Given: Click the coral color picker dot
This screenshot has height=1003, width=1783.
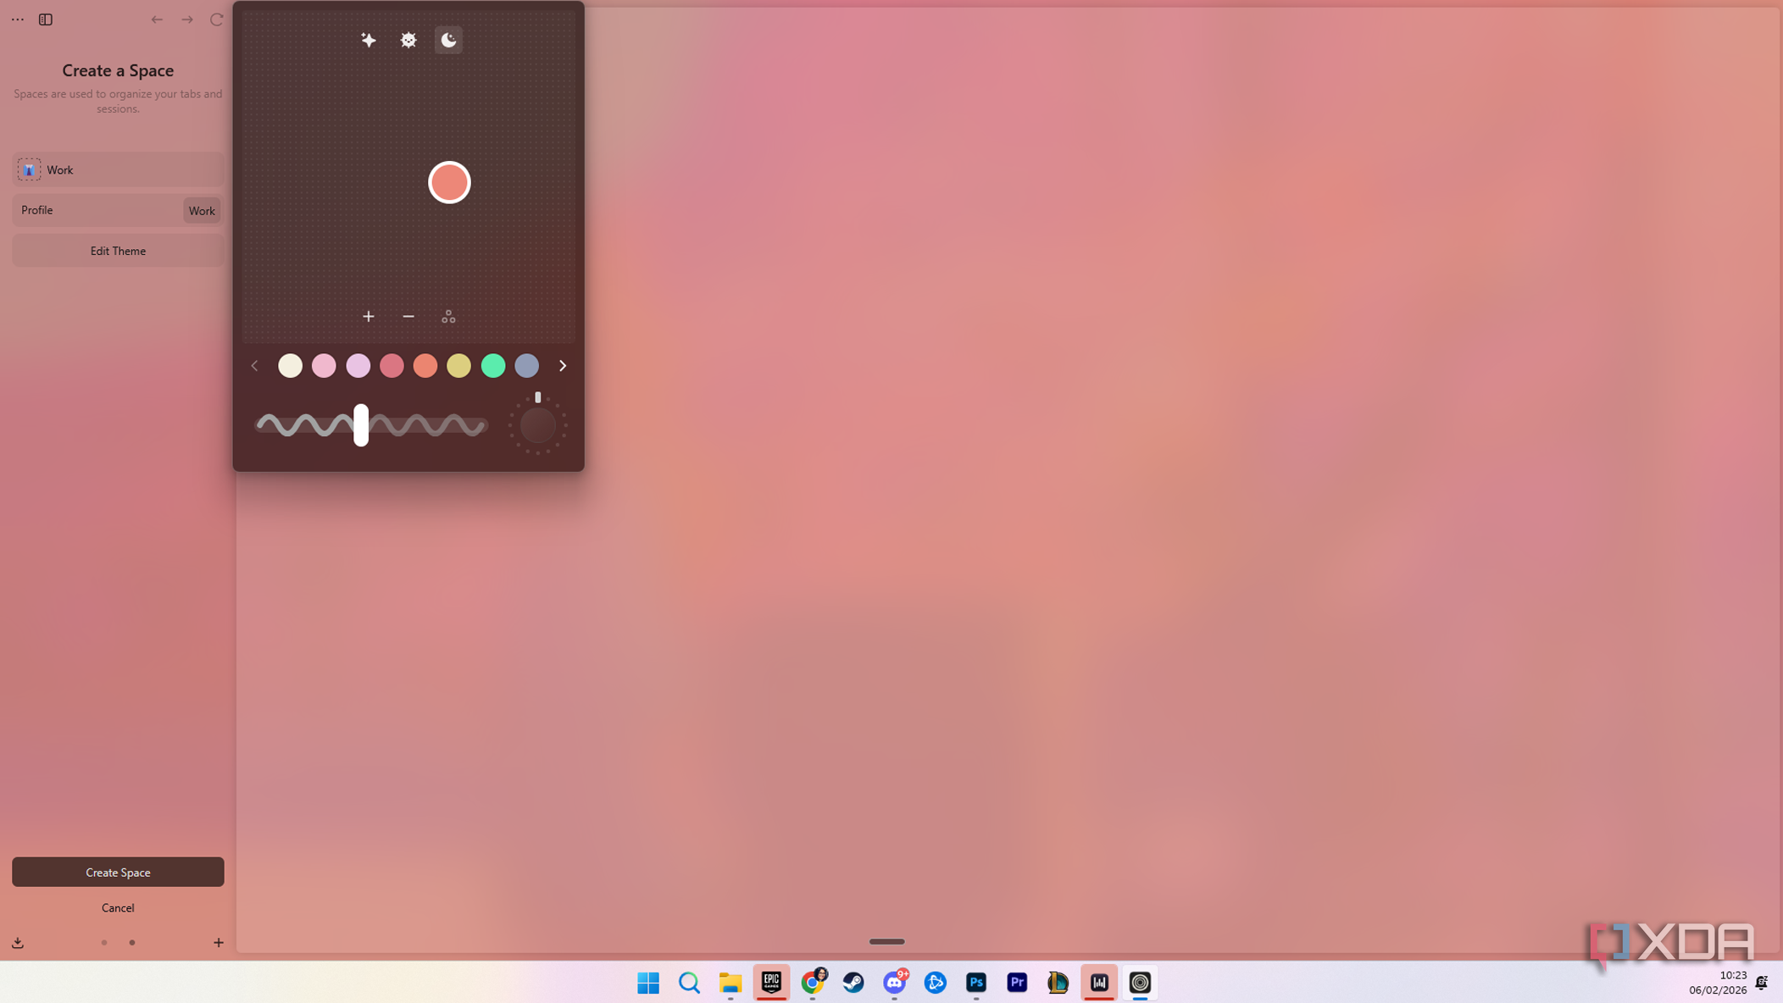Looking at the screenshot, I should [449, 182].
